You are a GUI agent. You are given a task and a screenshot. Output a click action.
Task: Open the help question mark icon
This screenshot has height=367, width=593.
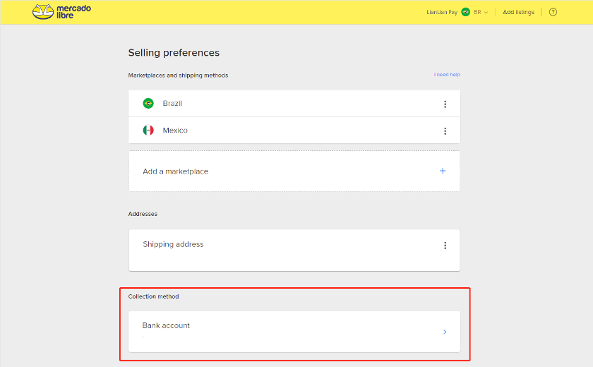pos(553,12)
